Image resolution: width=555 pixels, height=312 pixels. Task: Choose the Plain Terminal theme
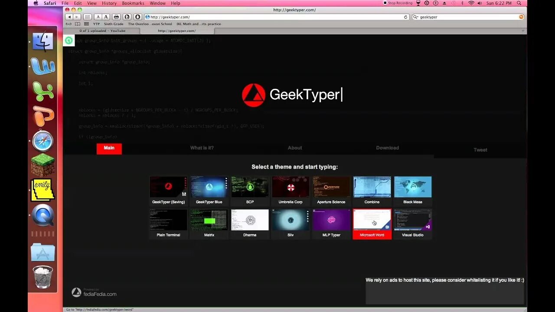pyautogui.click(x=168, y=224)
